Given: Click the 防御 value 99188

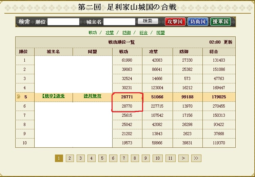Looking at the screenshot, I should point(187,97).
